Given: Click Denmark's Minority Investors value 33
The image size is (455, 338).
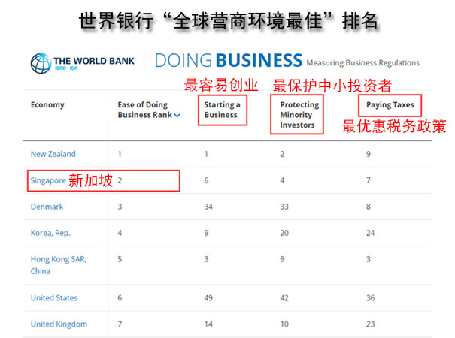Looking at the screenshot, I should [x=284, y=207].
